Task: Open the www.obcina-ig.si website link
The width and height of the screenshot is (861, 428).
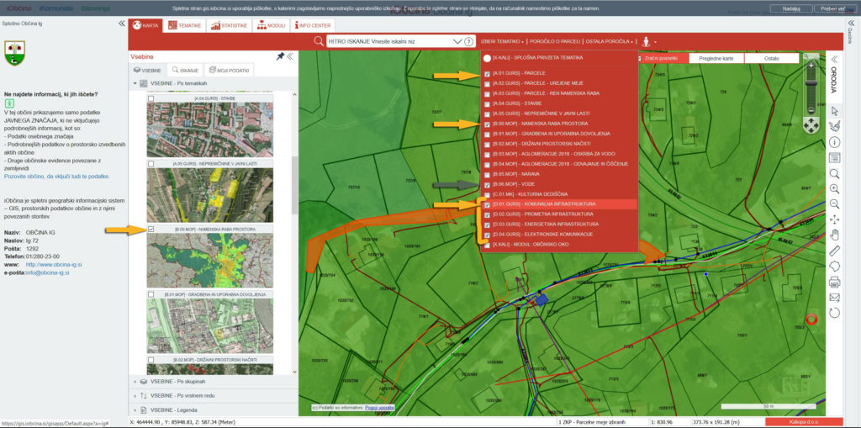Action: [55, 264]
